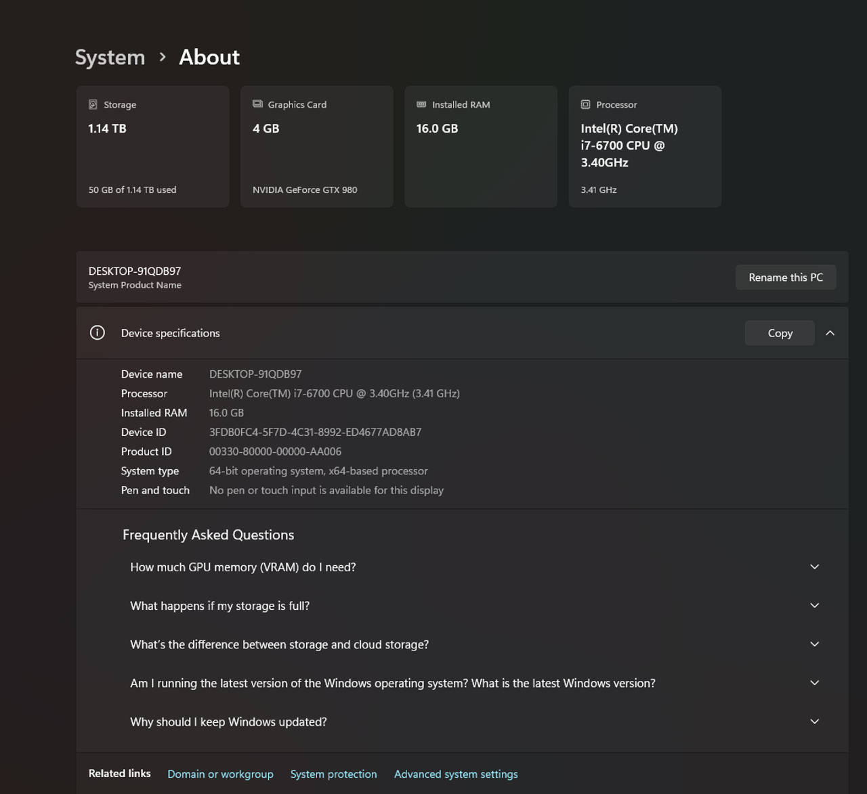Copy the device specifications
The height and width of the screenshot is (794, 867).
[780, 333]
